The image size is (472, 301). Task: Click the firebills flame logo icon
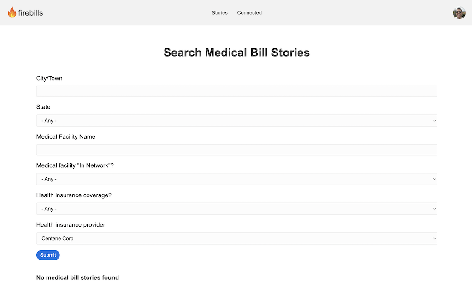point(12,12)
